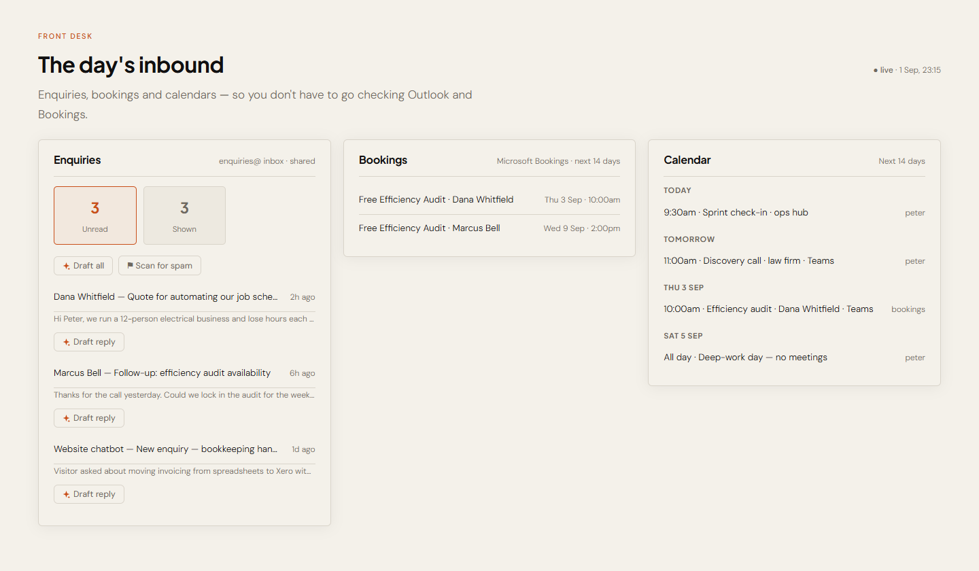Click the Enquiries panel heading
This screenshot has height=571, width=979.
(x=78, y=160)
